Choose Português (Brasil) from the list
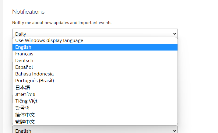 [34, 81]
